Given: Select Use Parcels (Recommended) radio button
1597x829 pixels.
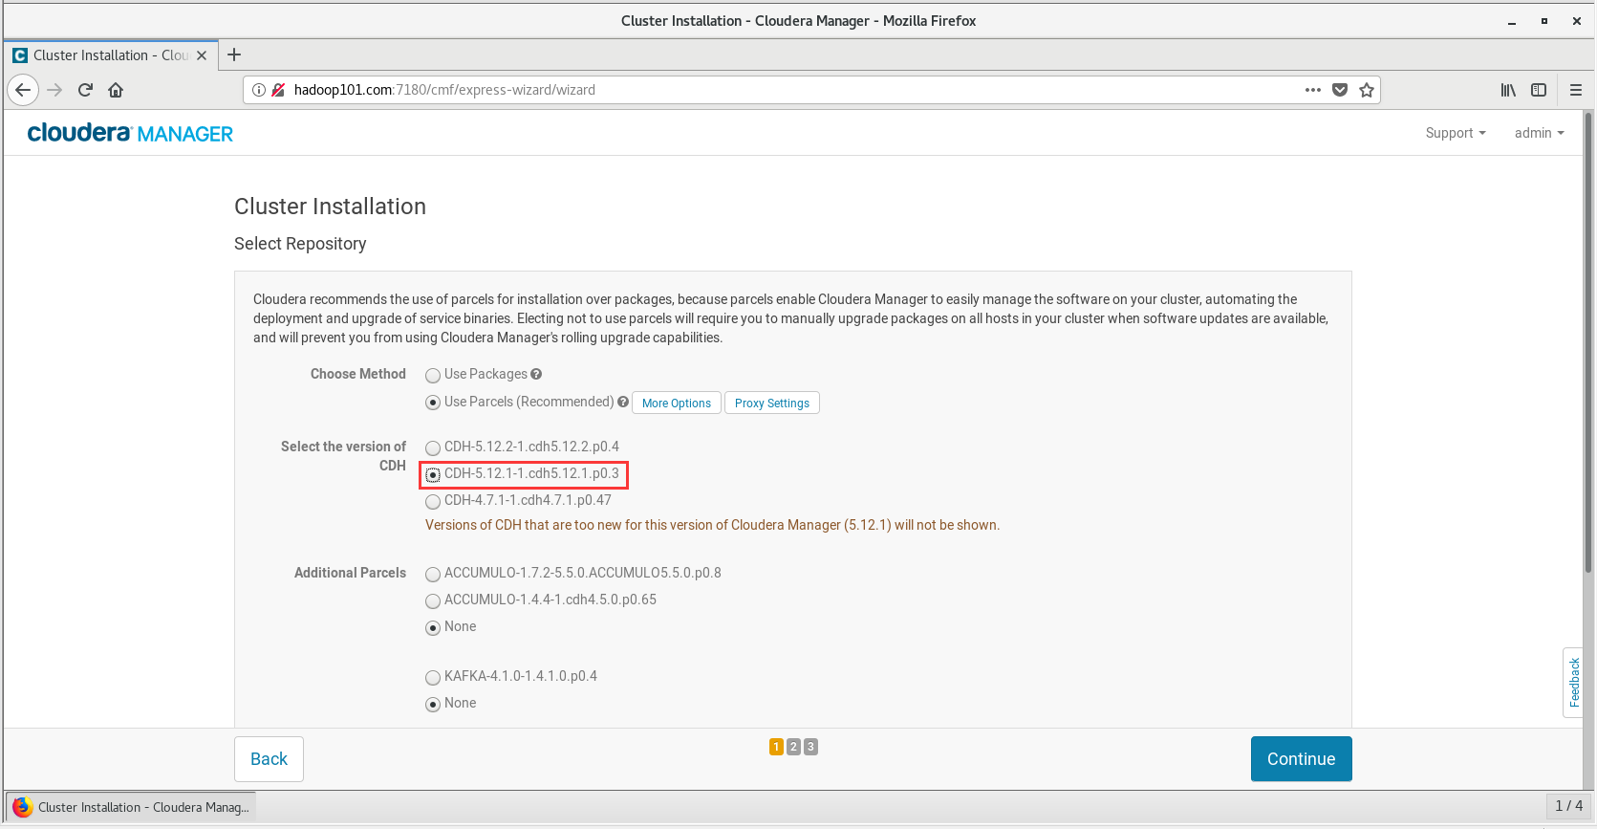Looking at the screenshot, I should click(x=433, y=403).
